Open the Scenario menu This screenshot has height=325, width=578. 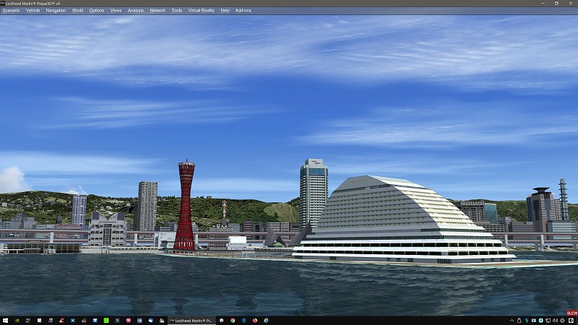coord(11,11)
